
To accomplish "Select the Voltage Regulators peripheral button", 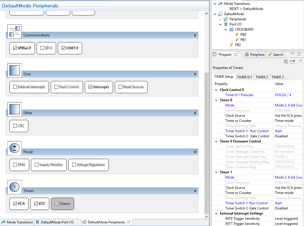I will 88,165.
